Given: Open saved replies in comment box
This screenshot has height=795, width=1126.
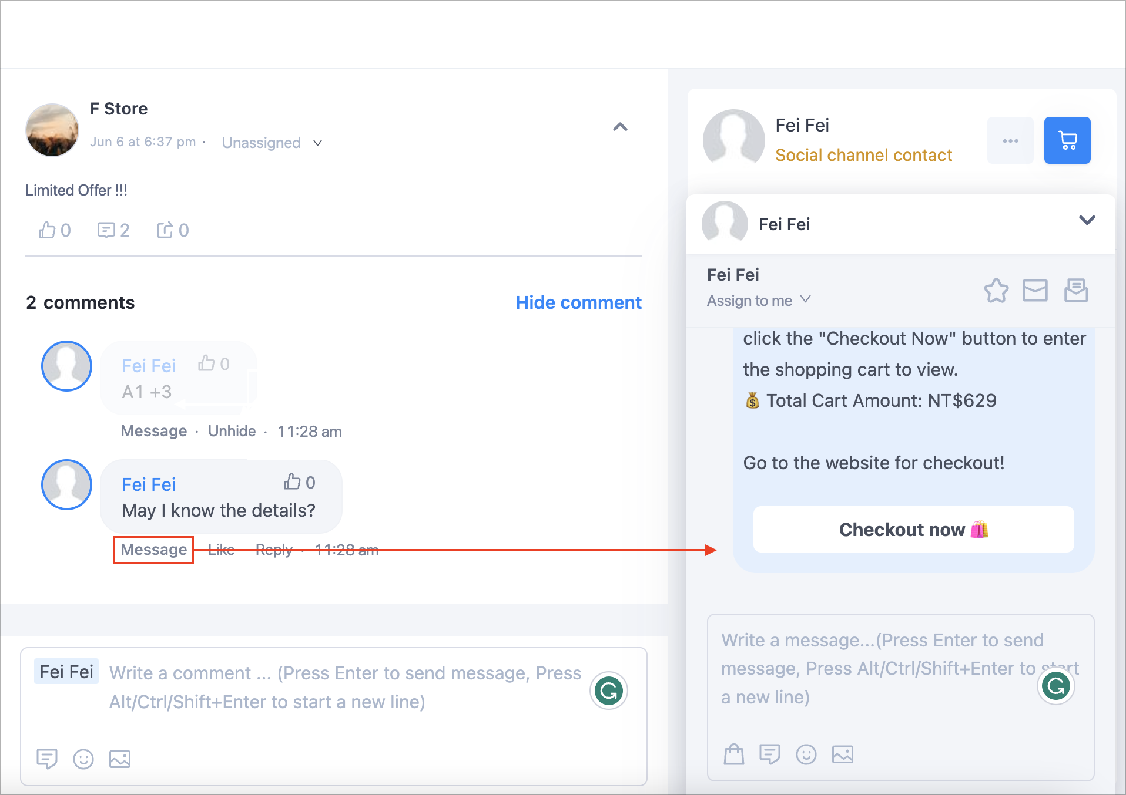Looking at the screenshot, I should 47,759.
